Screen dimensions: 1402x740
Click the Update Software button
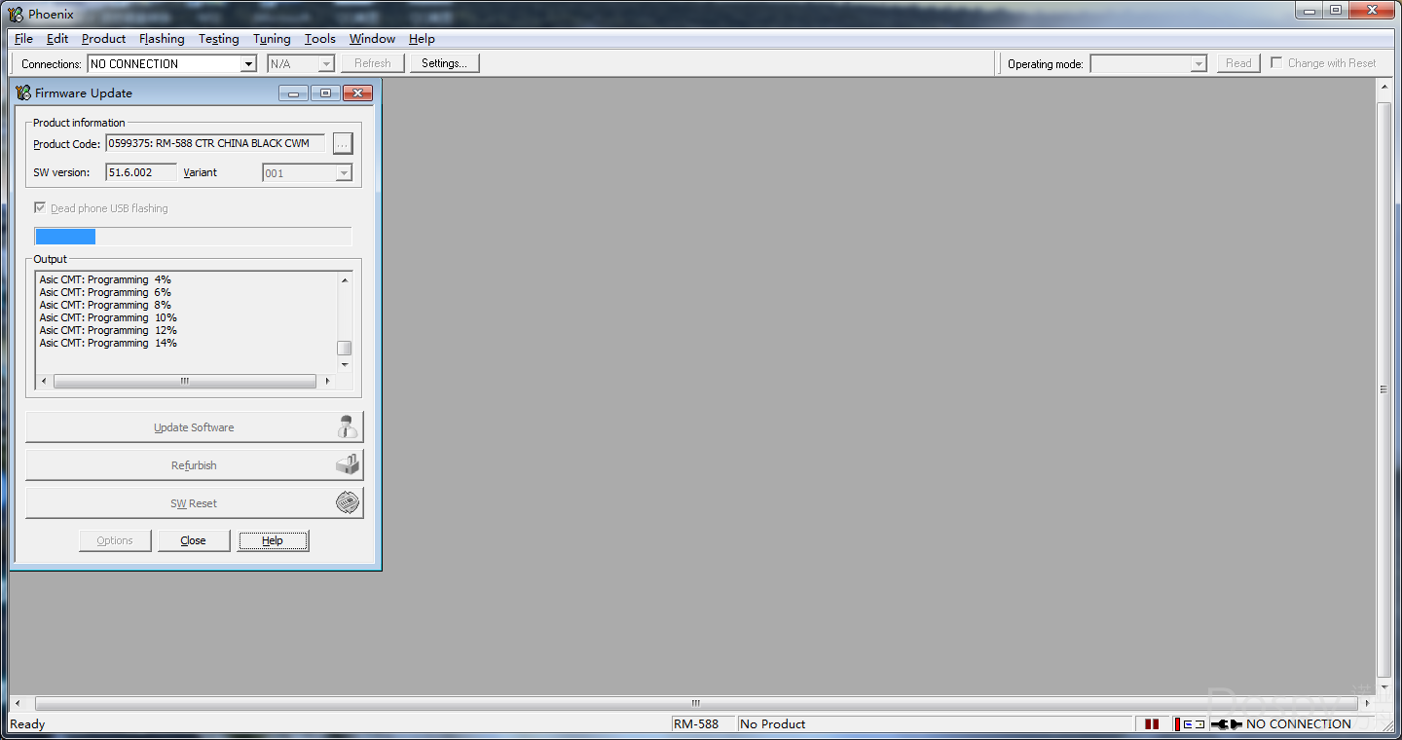[194, 427]
